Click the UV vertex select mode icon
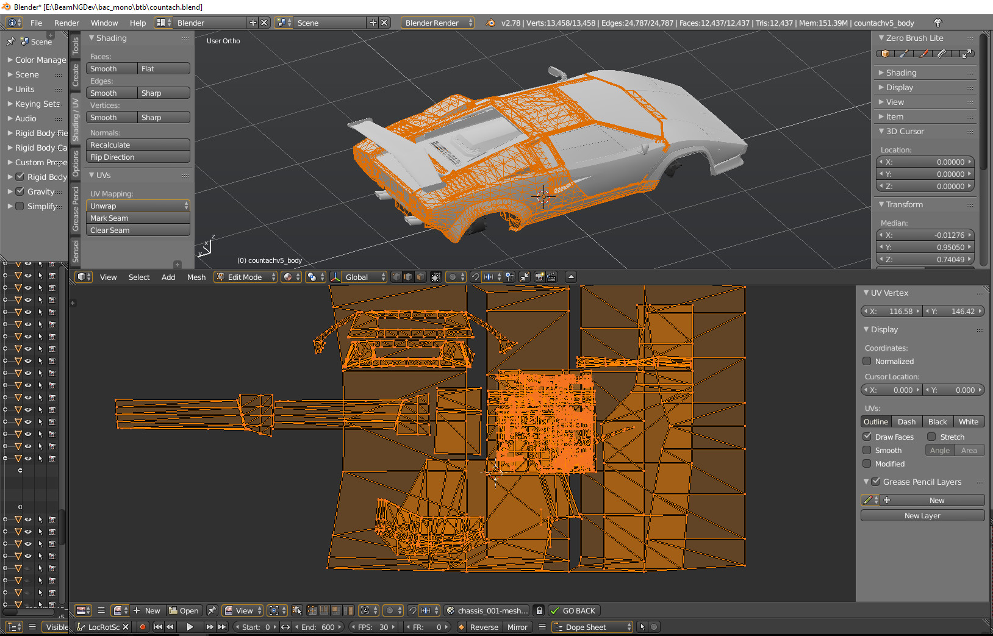Image resolution: width=993 pixels, height=636 pixels. click(312, 610)
